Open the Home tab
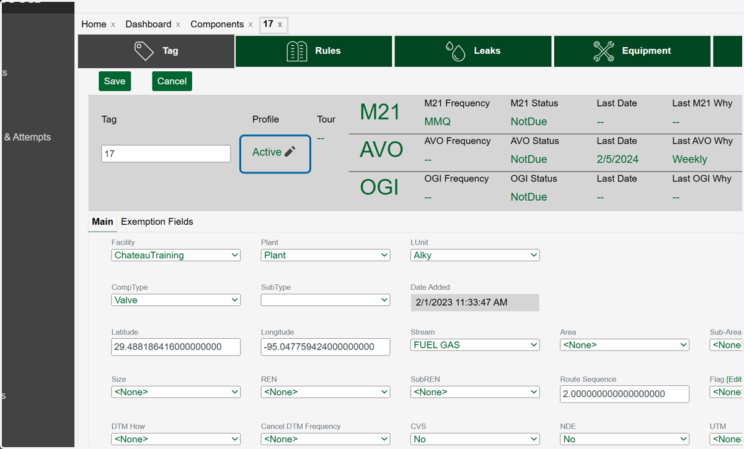The image size is (744, 449). [94, 24]
